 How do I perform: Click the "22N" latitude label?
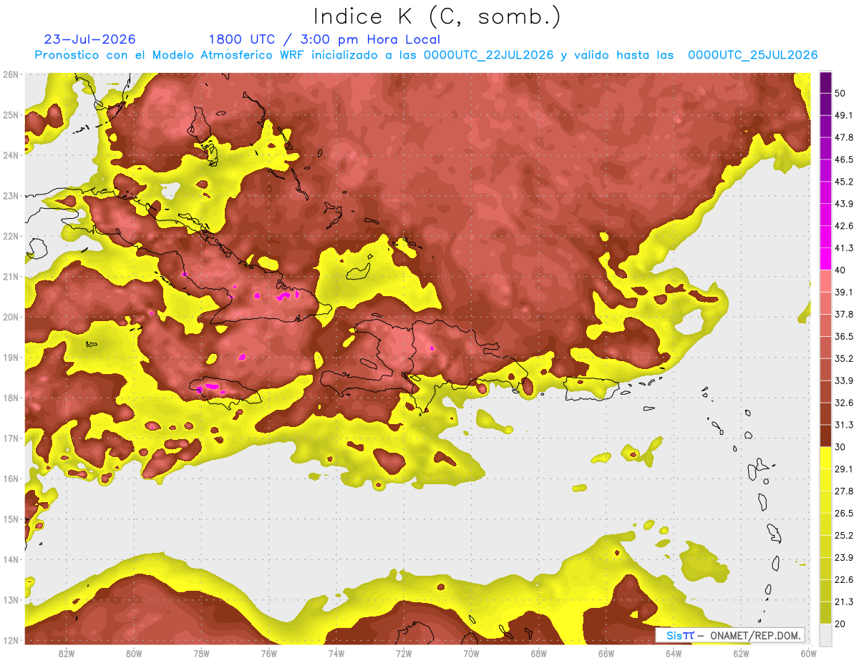(x=11, y=236)
